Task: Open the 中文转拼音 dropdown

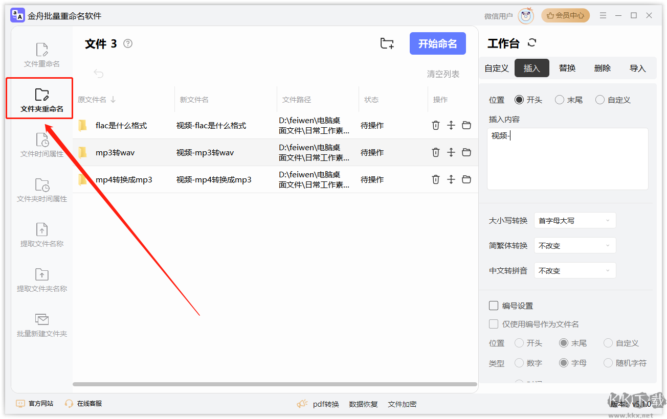Action: pyautogui.click(x=574, y=271)
